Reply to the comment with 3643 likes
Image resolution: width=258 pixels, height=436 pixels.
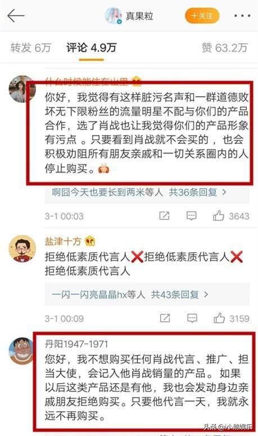[x=191, y=216]
